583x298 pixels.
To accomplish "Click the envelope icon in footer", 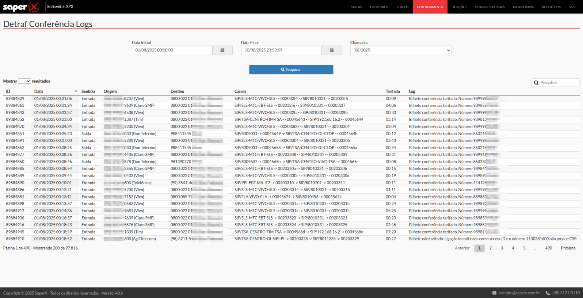I will (494, 293).
